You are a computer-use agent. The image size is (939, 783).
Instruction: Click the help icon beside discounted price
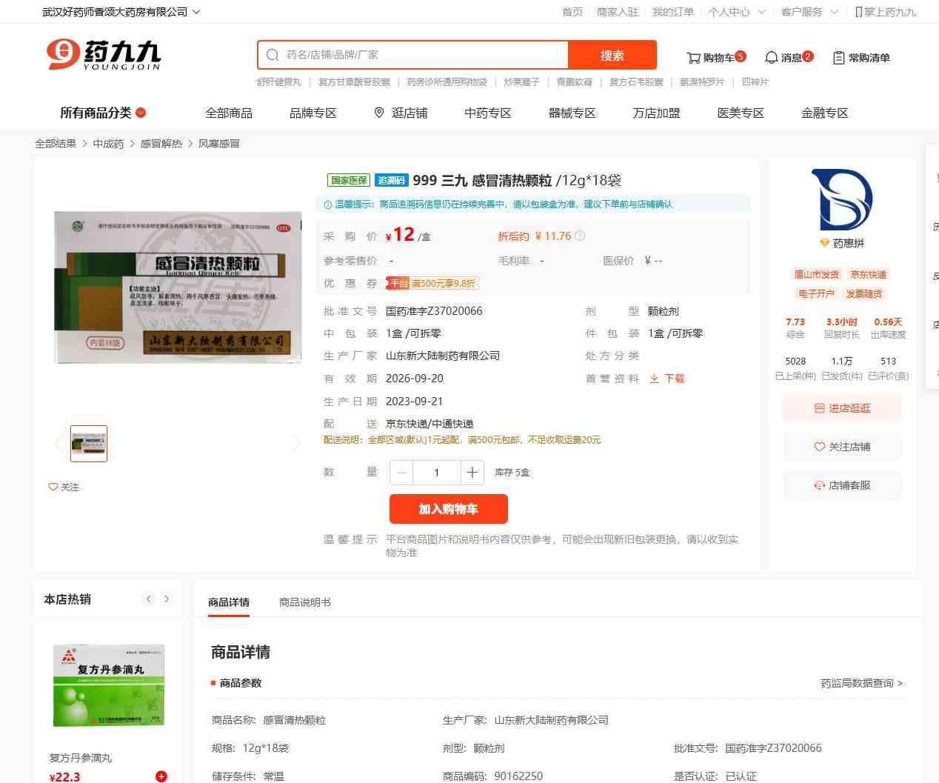point(580,236)
